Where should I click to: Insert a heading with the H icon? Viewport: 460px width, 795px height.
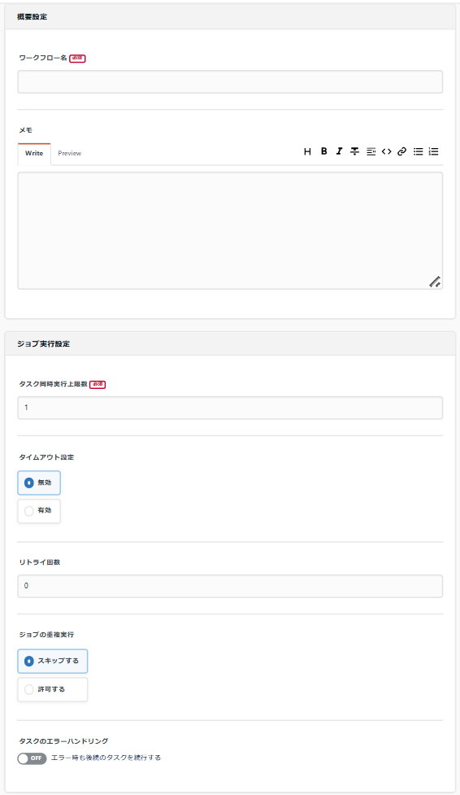pos(307,151)
